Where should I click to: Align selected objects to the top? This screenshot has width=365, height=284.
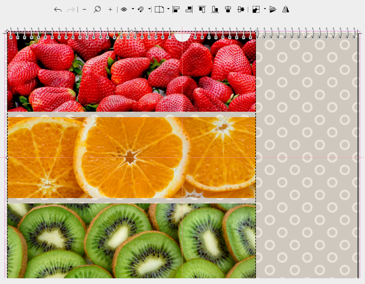point(202,10)
